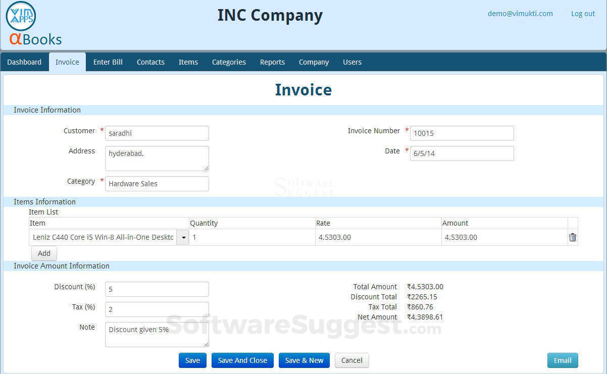Open the Reports tab
The image size is (607, 374).
point(272,62)
